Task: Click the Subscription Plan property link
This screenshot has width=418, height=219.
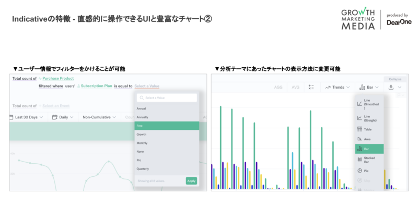Action: click(x=97, y=86)
